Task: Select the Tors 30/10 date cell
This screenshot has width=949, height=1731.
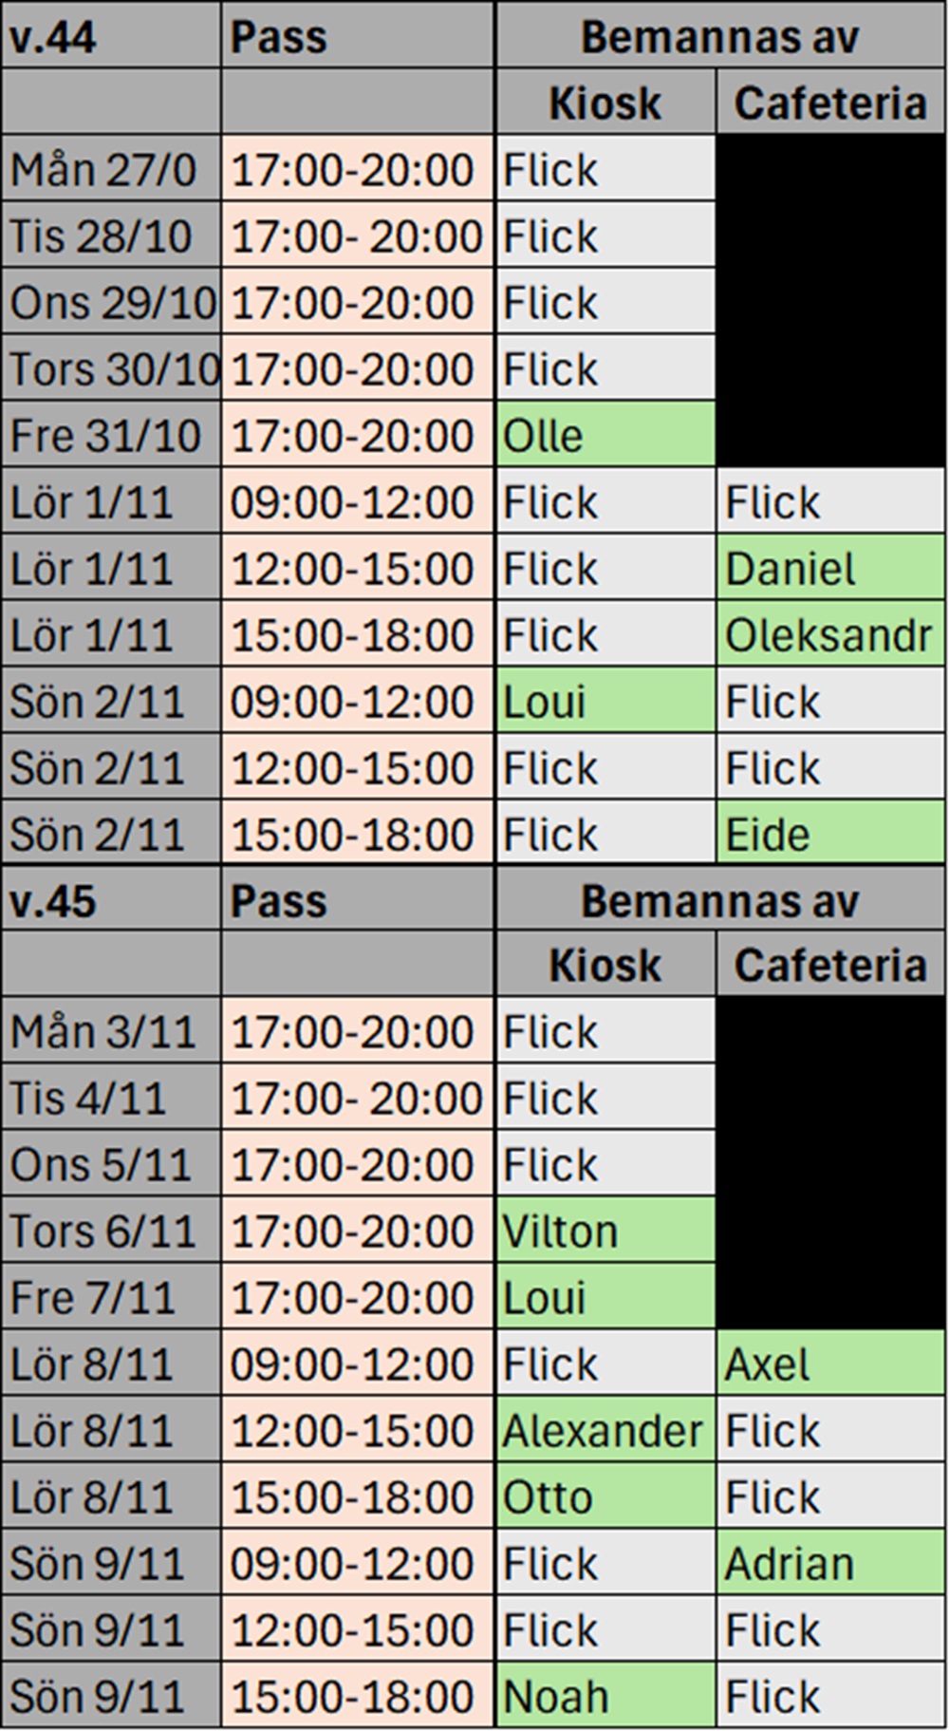Action: (x=111, y=368)
